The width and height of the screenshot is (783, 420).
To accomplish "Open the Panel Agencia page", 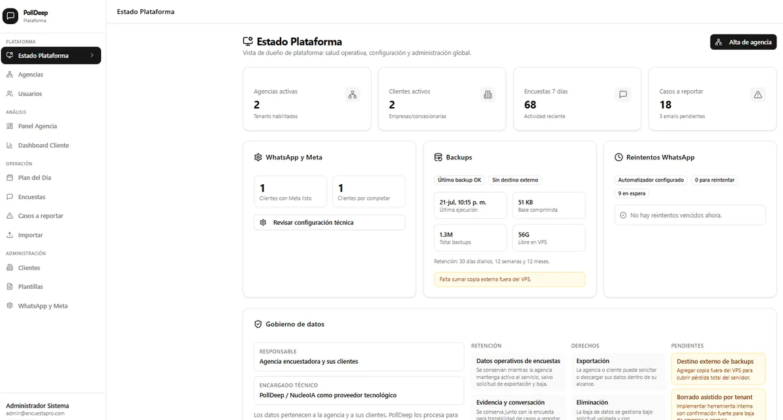I will 51,126.
